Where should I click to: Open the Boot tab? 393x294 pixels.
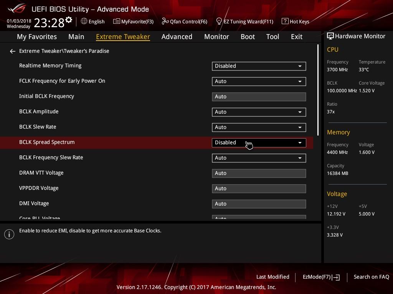coord(248,37)
